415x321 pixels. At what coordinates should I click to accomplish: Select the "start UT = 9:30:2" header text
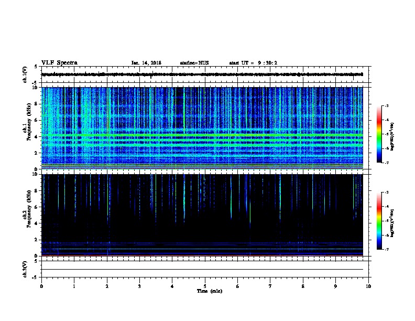tap(253, 63)
